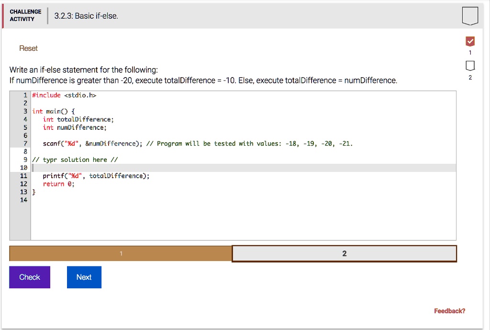
Task: Click the Next button
Action: [x=84, y=277]
